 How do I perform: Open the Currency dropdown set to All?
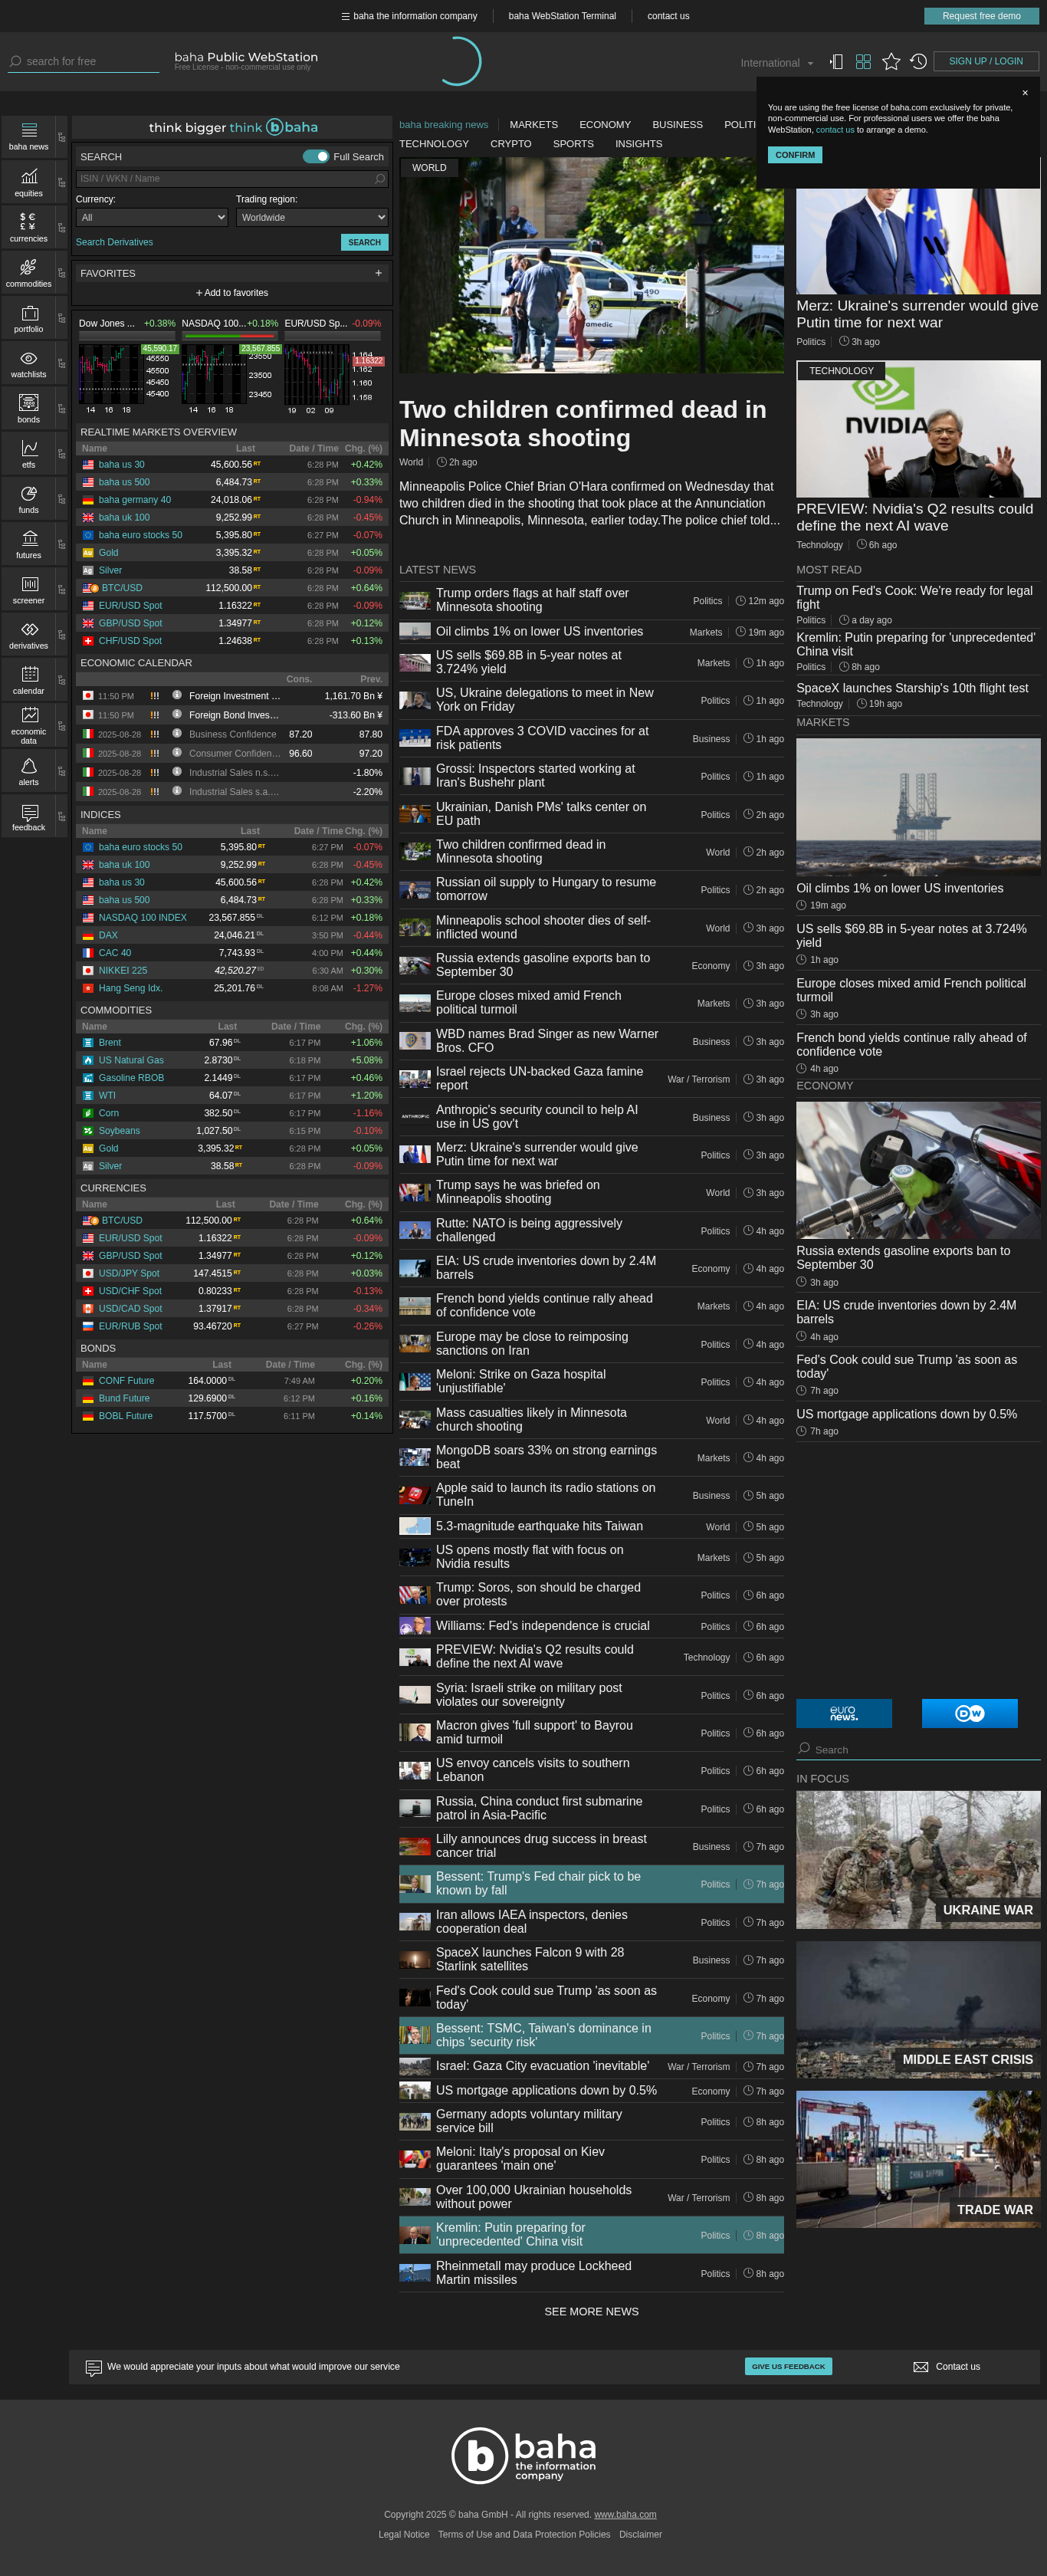(152, 217)
